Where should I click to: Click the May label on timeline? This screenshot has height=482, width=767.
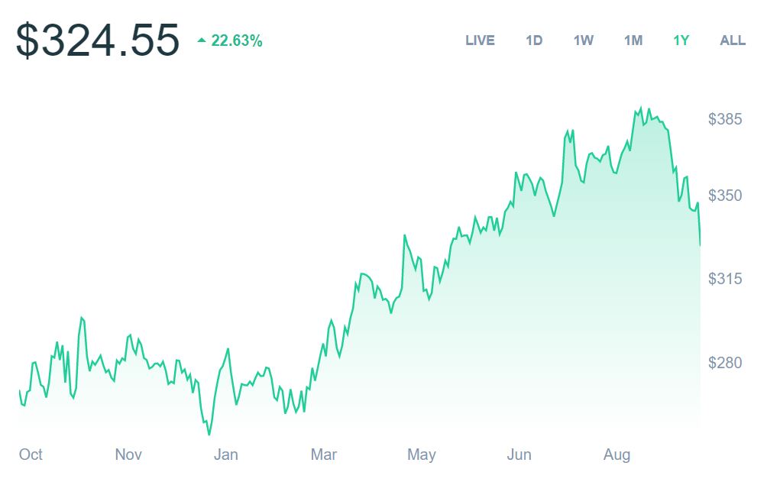click(421, 455)
